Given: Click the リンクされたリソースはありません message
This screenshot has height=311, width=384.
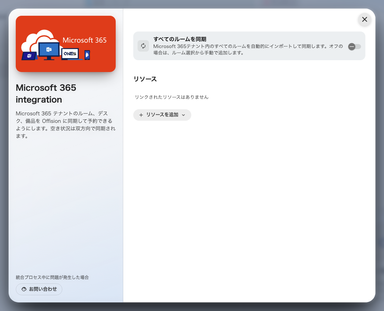Looking at the screenshot, I should click(172, 97).
